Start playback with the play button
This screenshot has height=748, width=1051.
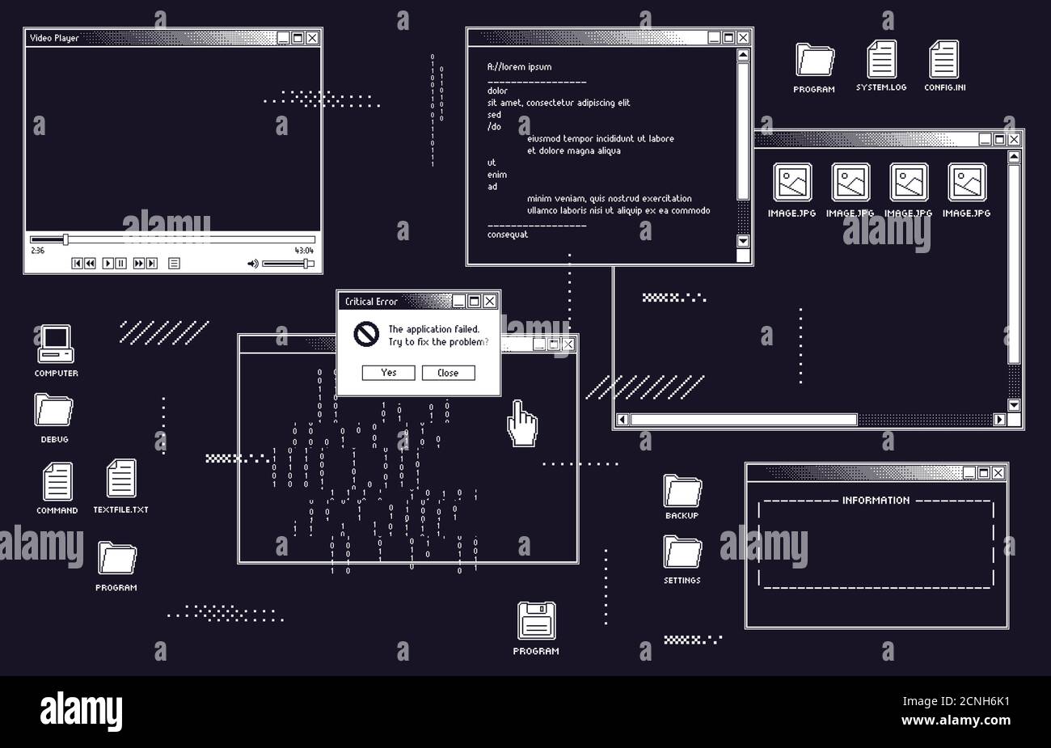tap(108, 264)
